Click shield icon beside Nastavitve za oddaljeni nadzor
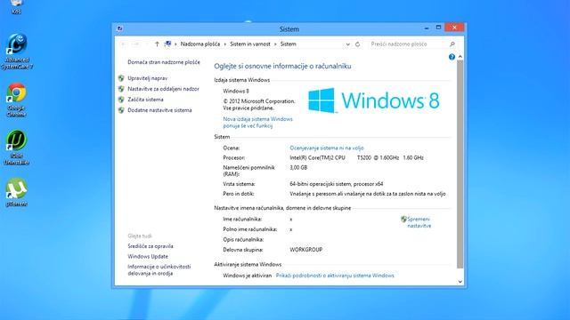 [121, 89]
